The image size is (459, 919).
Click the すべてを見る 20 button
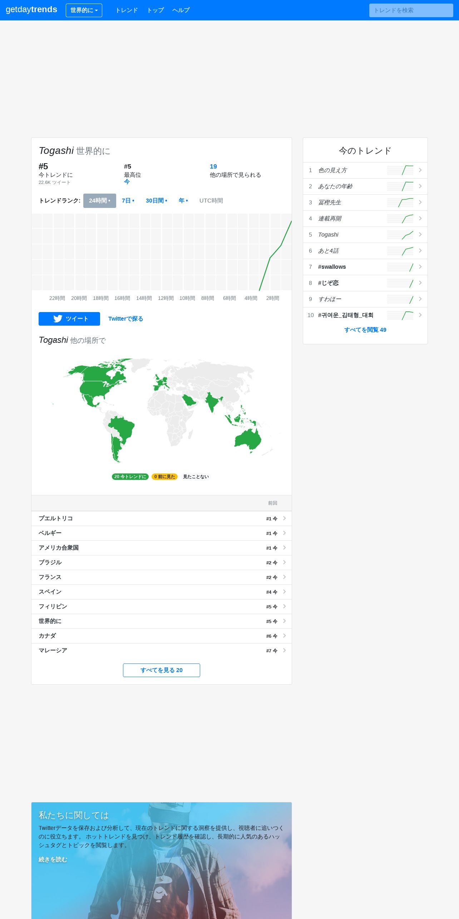tap(162, 670)
